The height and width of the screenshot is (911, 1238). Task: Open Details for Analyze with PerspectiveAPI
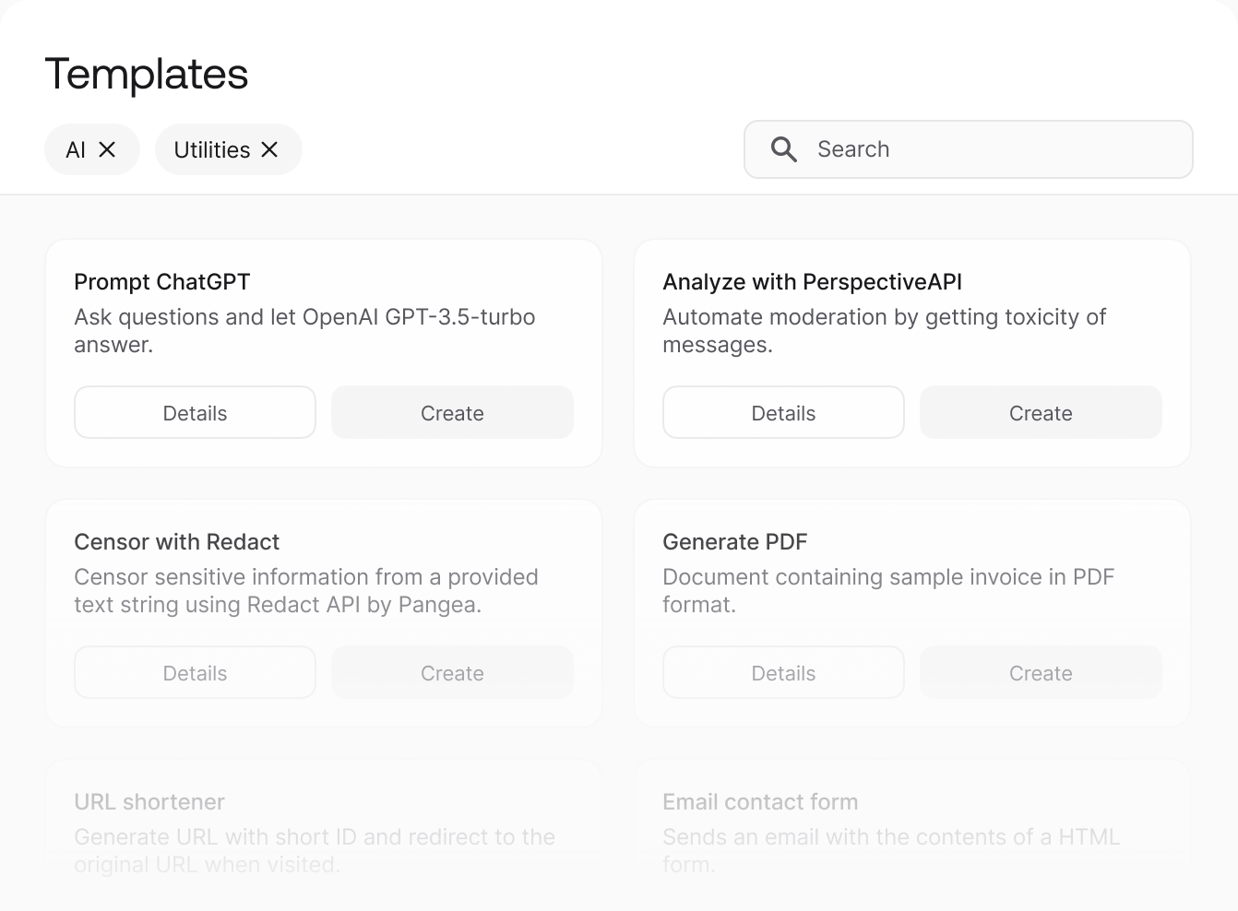[783, 413]
